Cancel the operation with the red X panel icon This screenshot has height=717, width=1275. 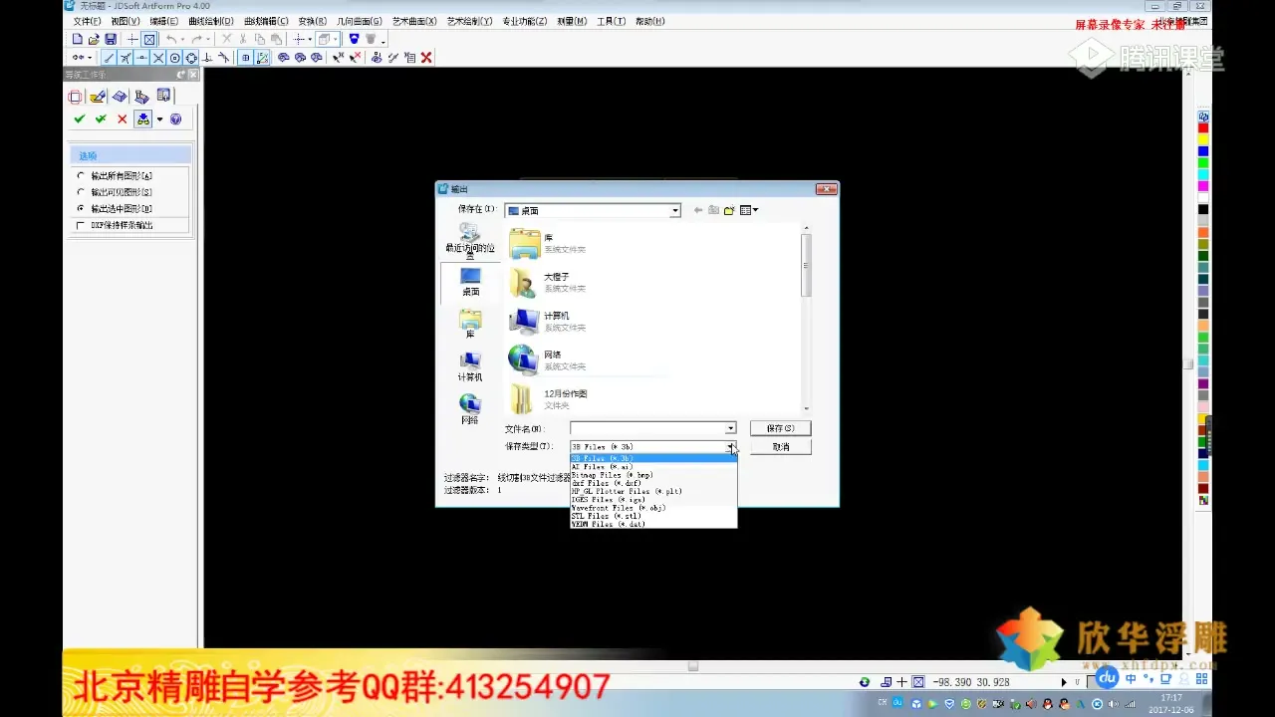122,119
